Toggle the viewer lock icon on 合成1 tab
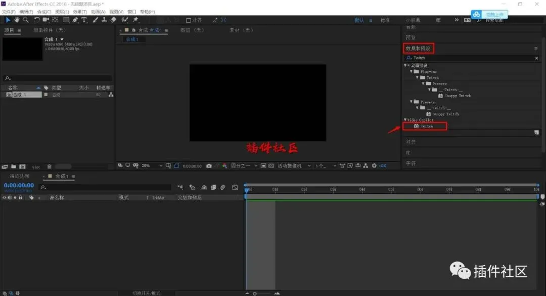Viewport: 546px width, 296px height. coord(133,30)
